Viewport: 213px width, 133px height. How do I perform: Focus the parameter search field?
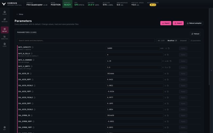(x=86, y=41)
